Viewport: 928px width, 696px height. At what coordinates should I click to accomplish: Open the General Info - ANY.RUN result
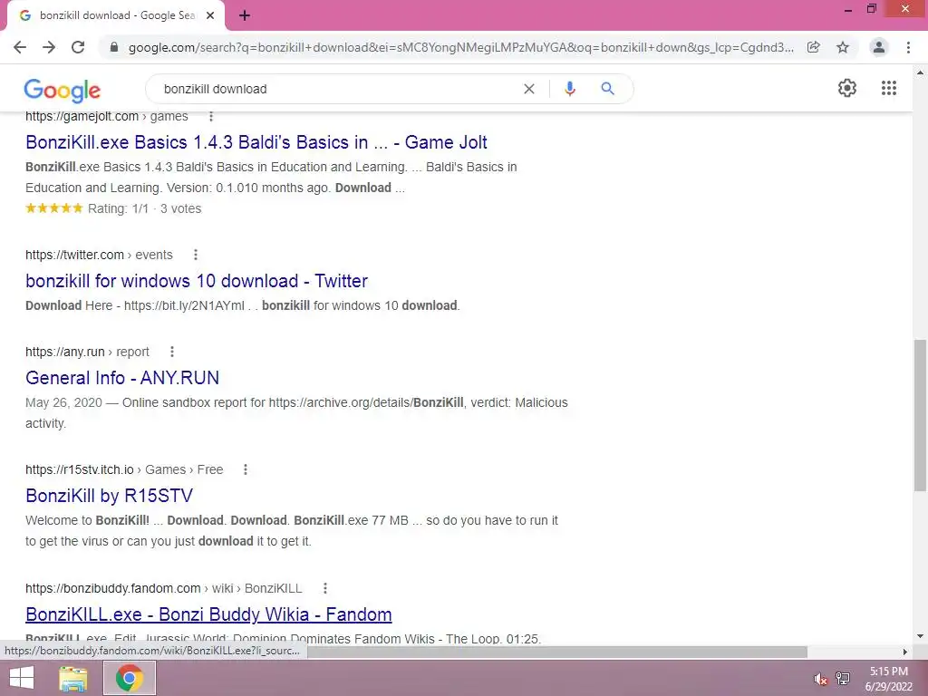point(122,378)
